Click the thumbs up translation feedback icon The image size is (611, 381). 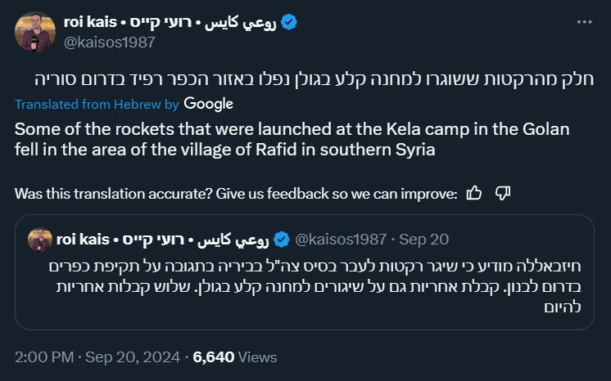pyautogui.click(x=473, y=193)
